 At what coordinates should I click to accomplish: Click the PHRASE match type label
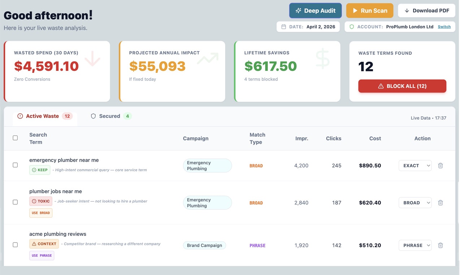tap(257, 245)
